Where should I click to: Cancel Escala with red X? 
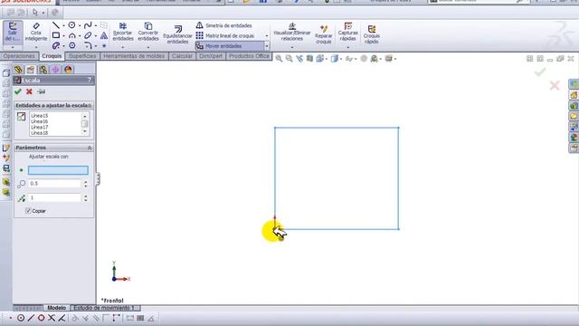pos(29,91)
